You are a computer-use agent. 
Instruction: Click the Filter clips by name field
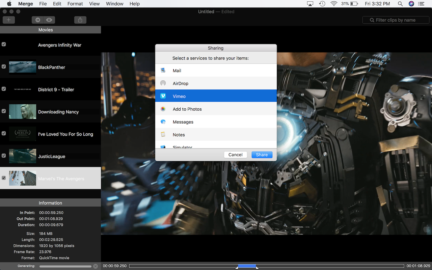396,20
